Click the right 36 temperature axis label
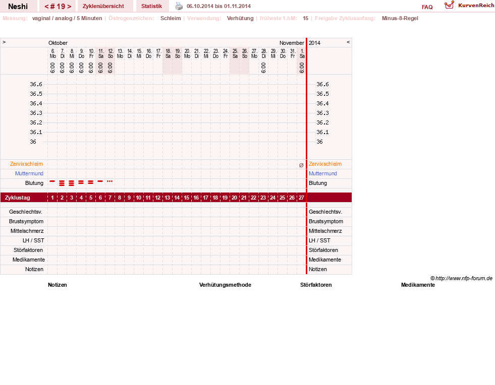Screen dimensions: 495x385 point(319,142)
